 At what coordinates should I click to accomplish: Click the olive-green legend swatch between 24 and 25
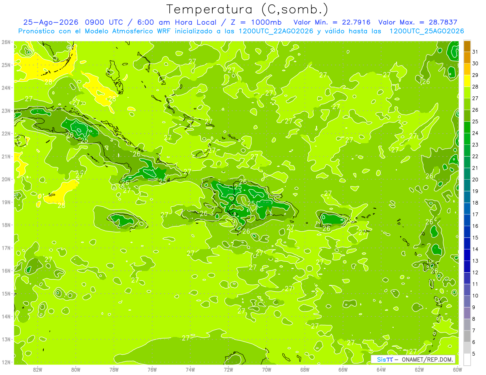click(467, 116)
